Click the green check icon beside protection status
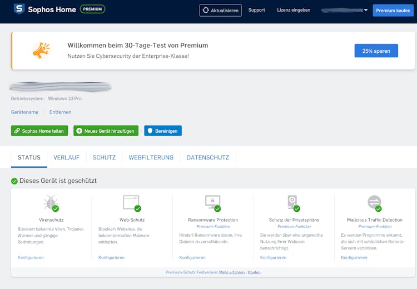This screenshot has width=417, height=289. click(x=14, y=181)
